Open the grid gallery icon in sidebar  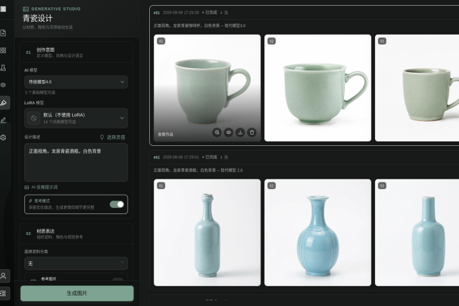(3, 51)
